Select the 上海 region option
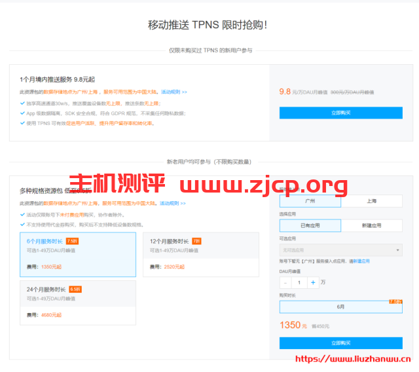419x372 pixels. coord(372,201)
